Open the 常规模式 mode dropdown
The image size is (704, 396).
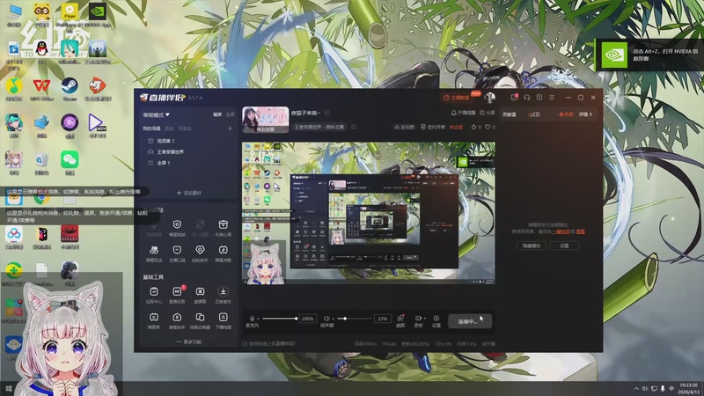tap(156, 115)
